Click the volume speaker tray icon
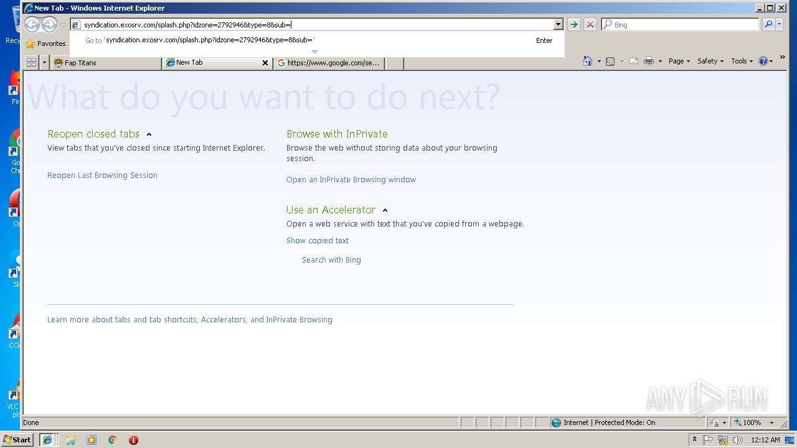This screenshot has height=448, width=797. coord(738,440)
